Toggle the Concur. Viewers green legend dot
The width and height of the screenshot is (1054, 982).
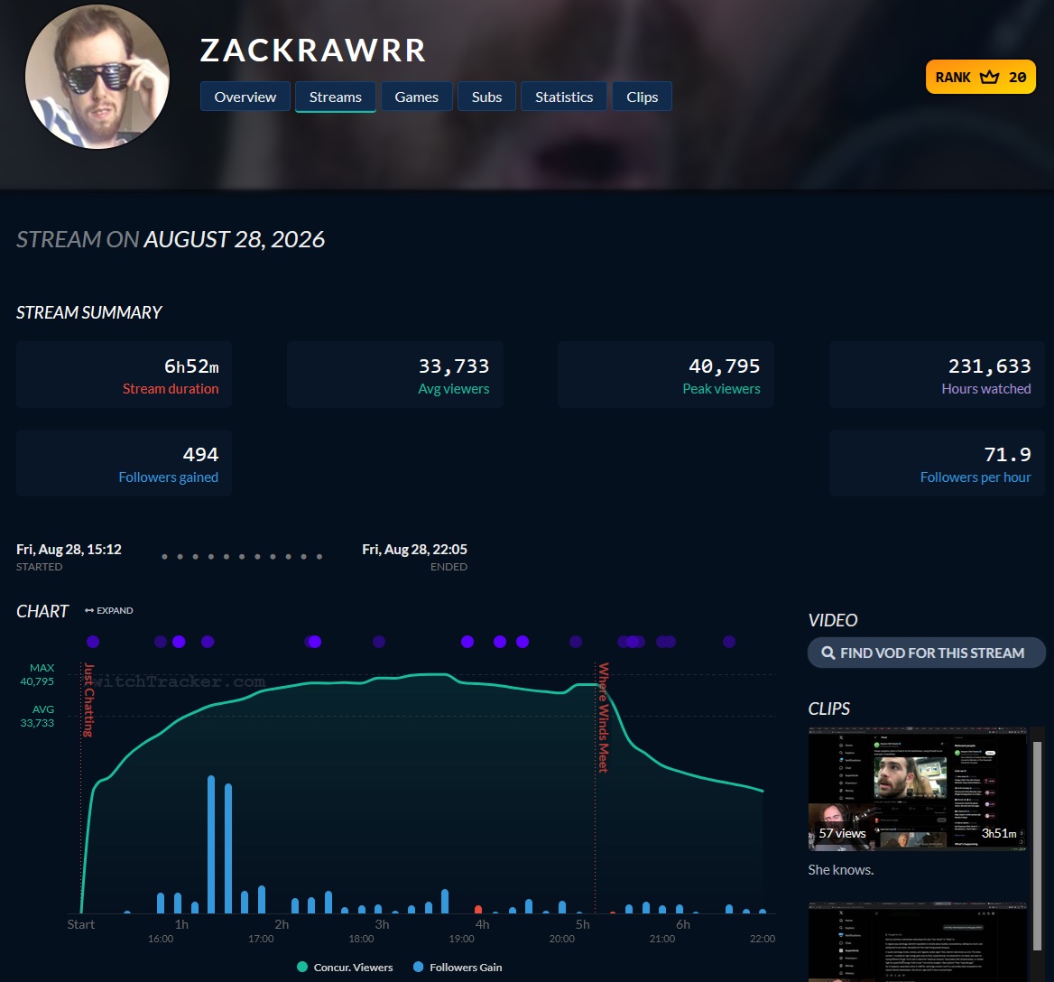(301, 967)
